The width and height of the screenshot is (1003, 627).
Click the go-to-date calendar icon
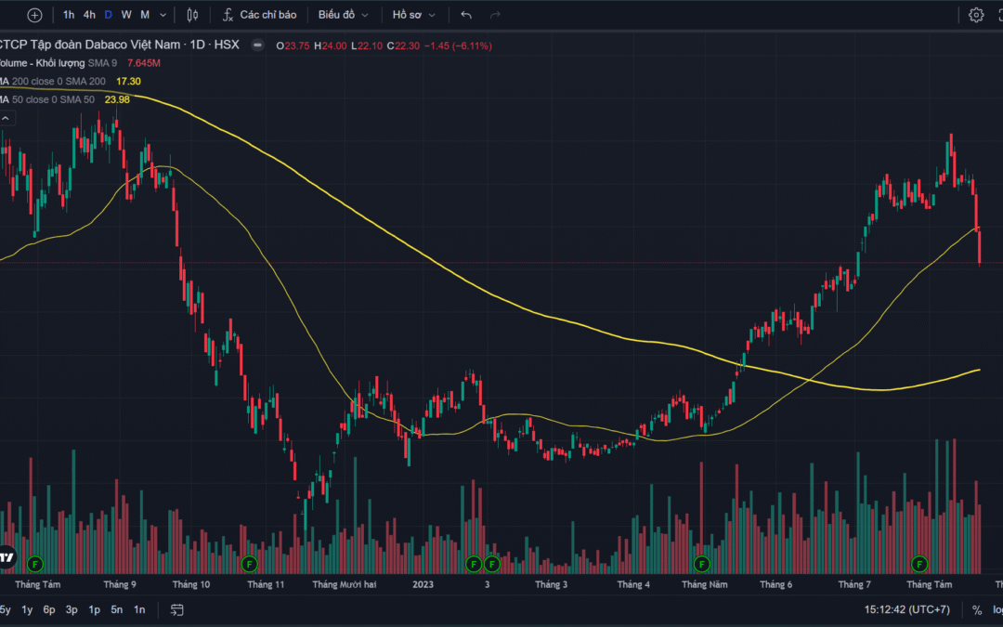pos(176,610)
